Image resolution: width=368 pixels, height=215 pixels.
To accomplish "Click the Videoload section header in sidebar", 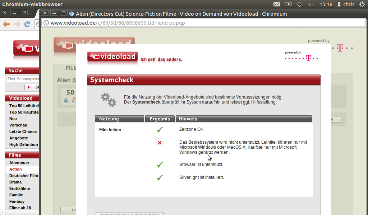I will pyautogui.click(x=22, y=98).
